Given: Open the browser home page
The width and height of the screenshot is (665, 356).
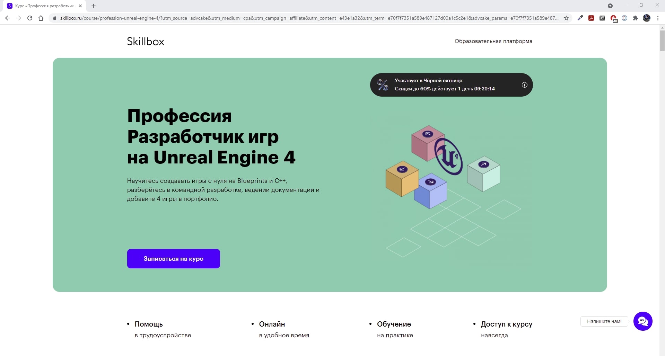Looking at the screenshot, I should click(41, 18).
